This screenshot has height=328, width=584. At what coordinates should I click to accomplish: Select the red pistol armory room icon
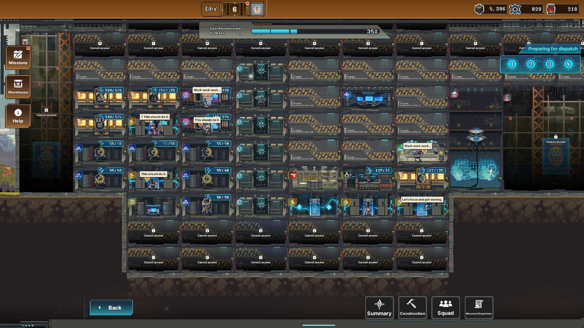293,175
